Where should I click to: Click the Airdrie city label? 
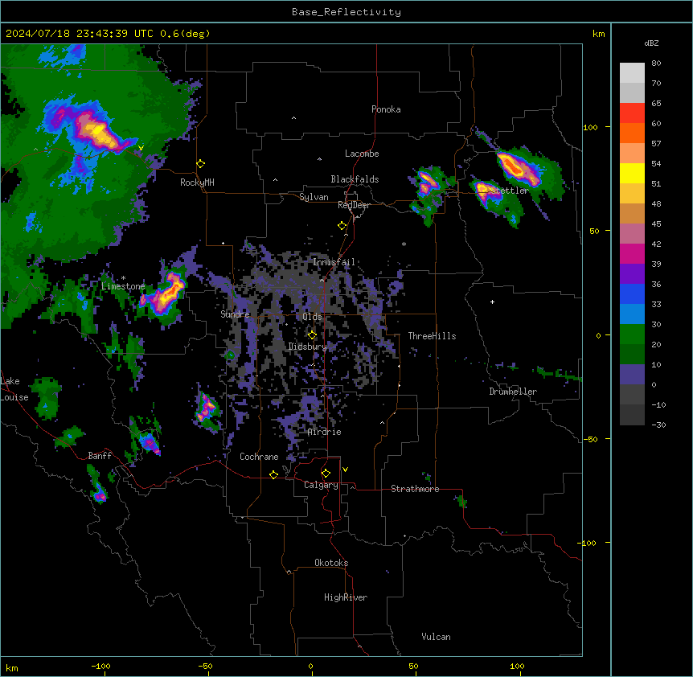coord(325,433)
